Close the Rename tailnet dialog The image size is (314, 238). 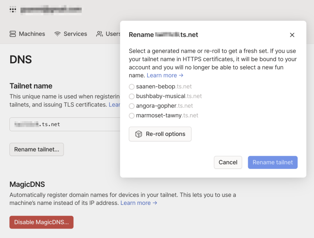(x=292, y=35)
